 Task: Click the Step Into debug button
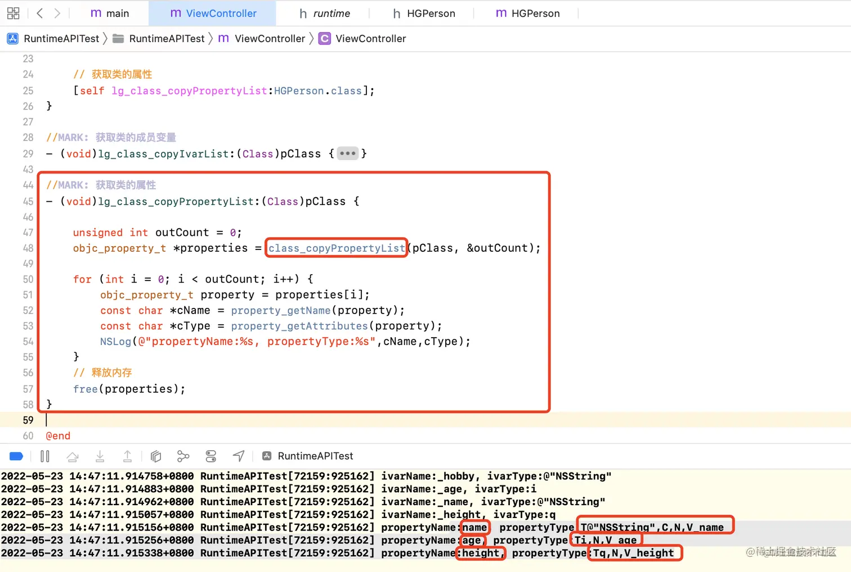click(x=100, y=456)
